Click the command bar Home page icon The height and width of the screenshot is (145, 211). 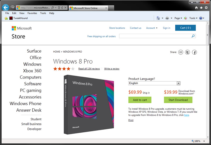pyautogui.click(x=158, y=18)
